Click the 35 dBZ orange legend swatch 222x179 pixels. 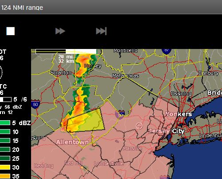point(5,176)
